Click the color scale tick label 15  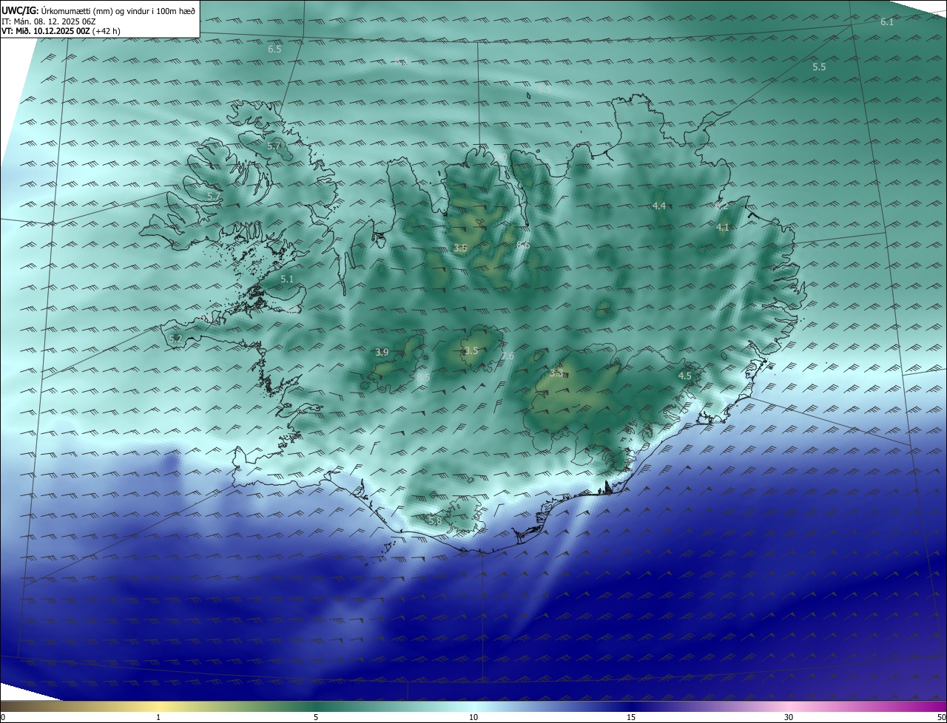coord(631,717)
